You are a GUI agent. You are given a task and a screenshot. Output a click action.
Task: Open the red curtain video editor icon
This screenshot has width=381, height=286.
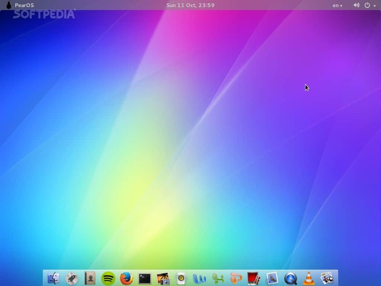tap(254, 278)
